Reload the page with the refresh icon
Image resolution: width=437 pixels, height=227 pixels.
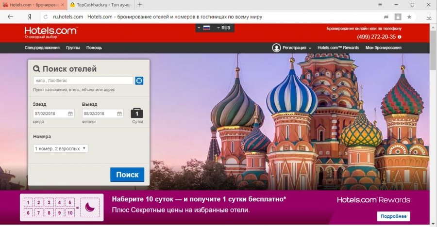(46, 16)
